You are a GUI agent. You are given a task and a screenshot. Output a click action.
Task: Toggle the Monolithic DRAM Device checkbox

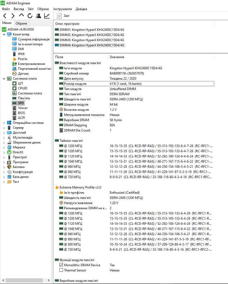click(x=61, y=265)
